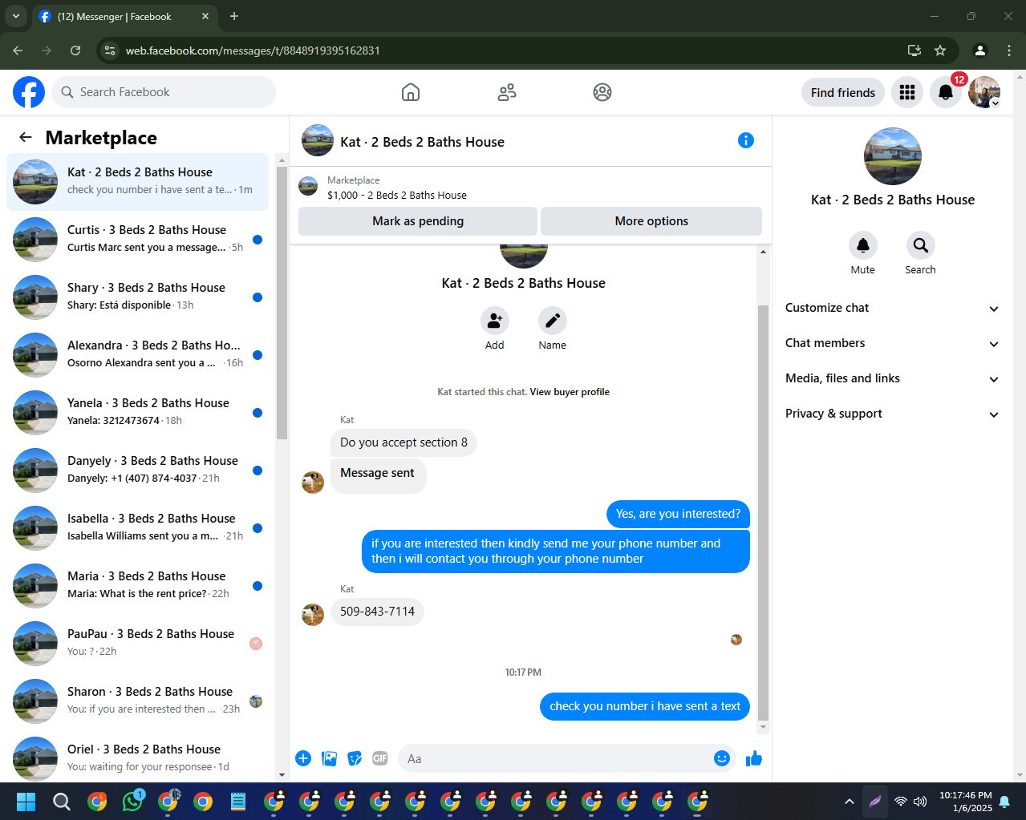Open the View buyer profile link

pyautogui.click(x=570, y=392)
